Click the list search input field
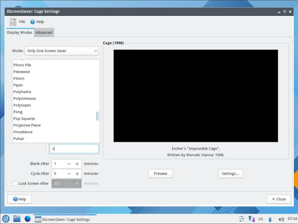 pyautogui.click(x=74, y=149)
